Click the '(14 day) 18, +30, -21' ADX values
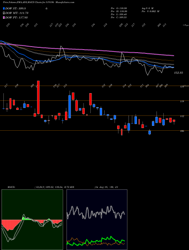The image size is (189, 250). (106, 187)
